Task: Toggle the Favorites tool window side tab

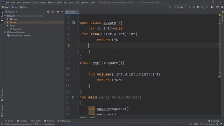Action: (2, 111)
